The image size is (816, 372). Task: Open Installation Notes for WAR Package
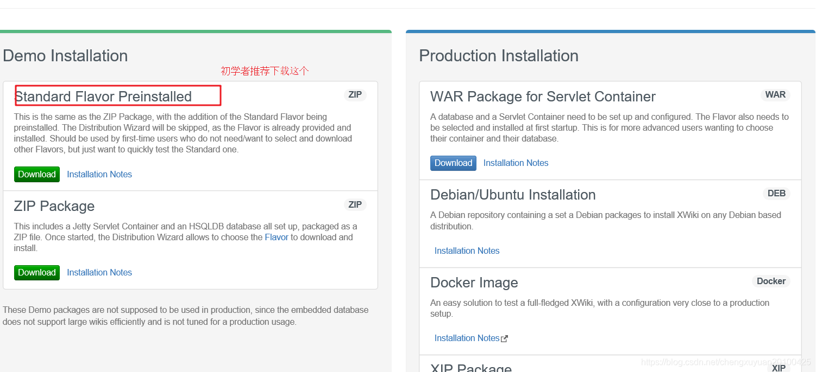pyautogui.click(x=516, y=163)
